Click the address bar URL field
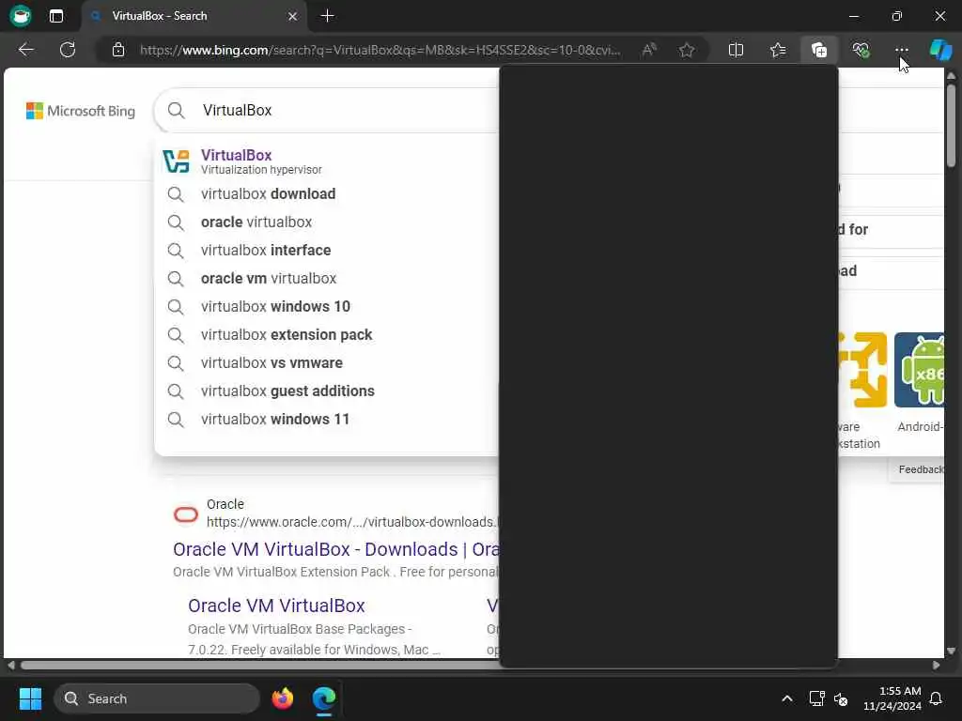The height and width of the screenshot is (721, 962). coord(380,50)
